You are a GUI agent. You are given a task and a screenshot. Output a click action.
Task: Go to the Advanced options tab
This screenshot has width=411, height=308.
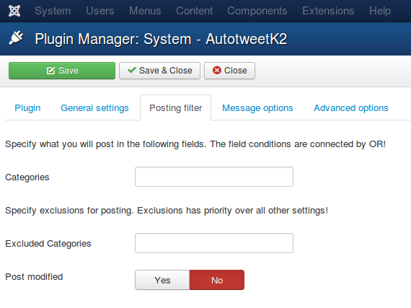tap(351, 108)
